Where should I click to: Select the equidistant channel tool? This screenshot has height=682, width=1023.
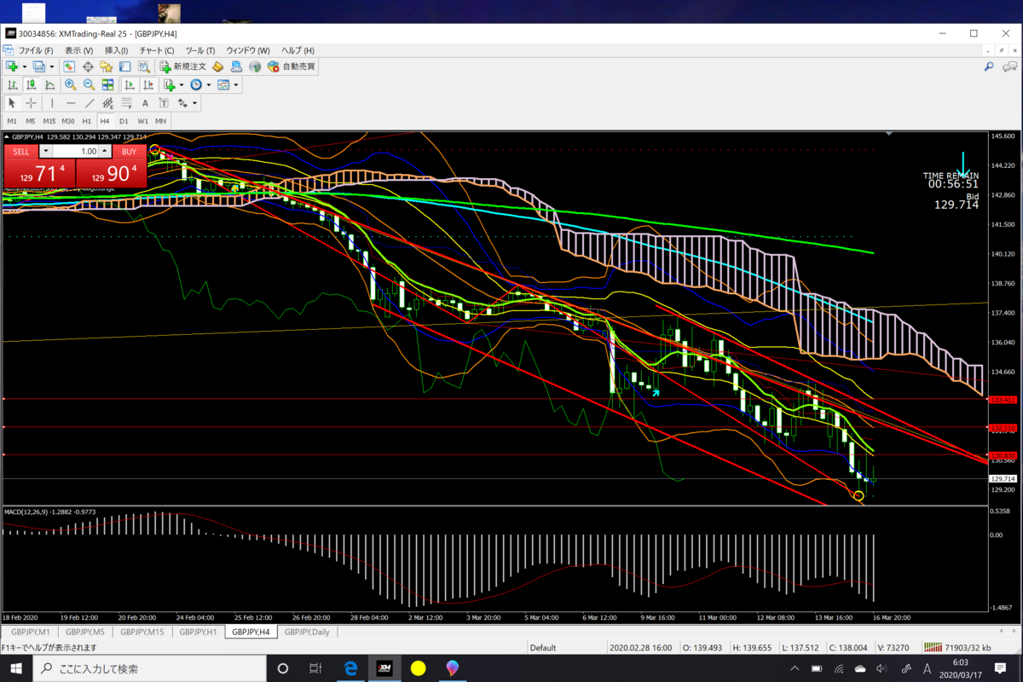pyautogui.click(x=107, y=103)
